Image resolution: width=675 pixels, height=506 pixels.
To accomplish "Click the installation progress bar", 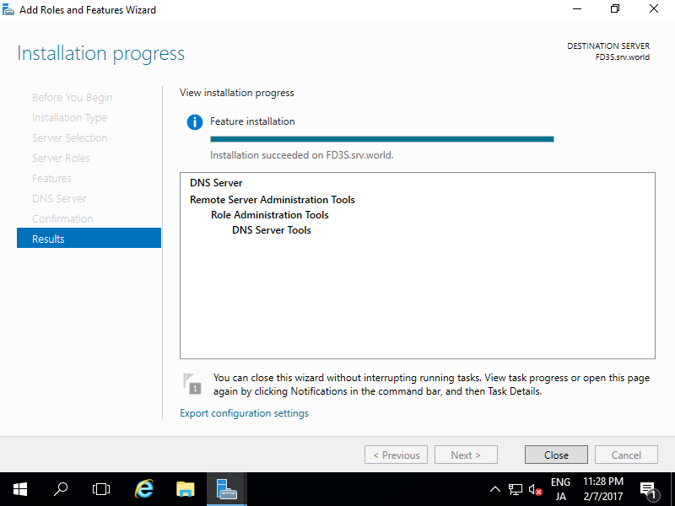I will coord(381,138).
